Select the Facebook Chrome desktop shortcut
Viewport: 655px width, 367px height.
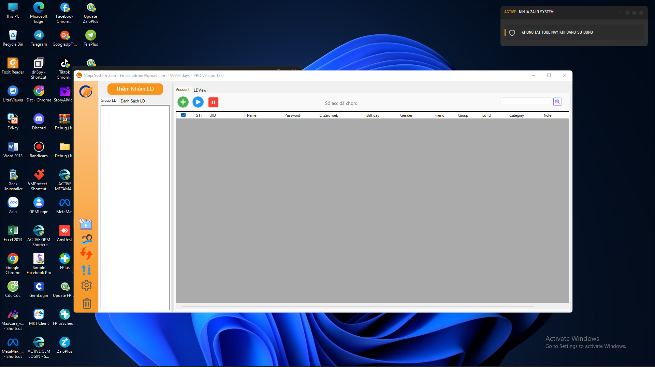(65, 13)
